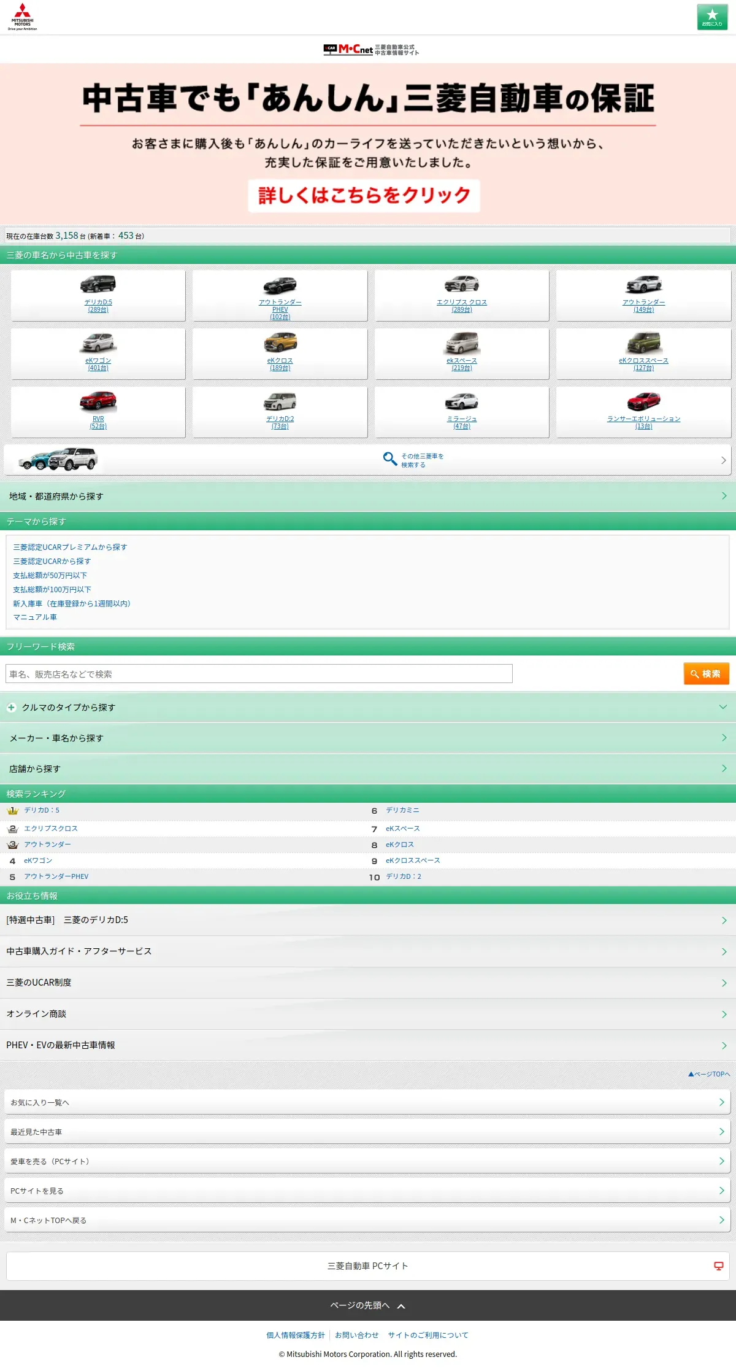Expand クルマのタイプから探す dropdown chevron
Image resolution: width=736 pixels, height=1368 pixels.
[723, 707]
